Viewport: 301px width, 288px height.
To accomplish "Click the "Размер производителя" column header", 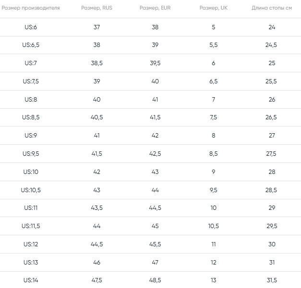I will coord(31,9).
